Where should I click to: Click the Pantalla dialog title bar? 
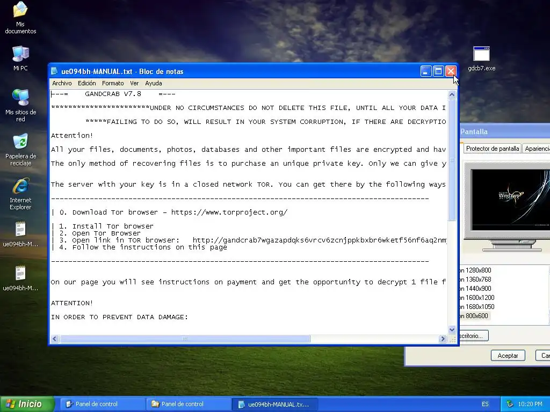504,132
